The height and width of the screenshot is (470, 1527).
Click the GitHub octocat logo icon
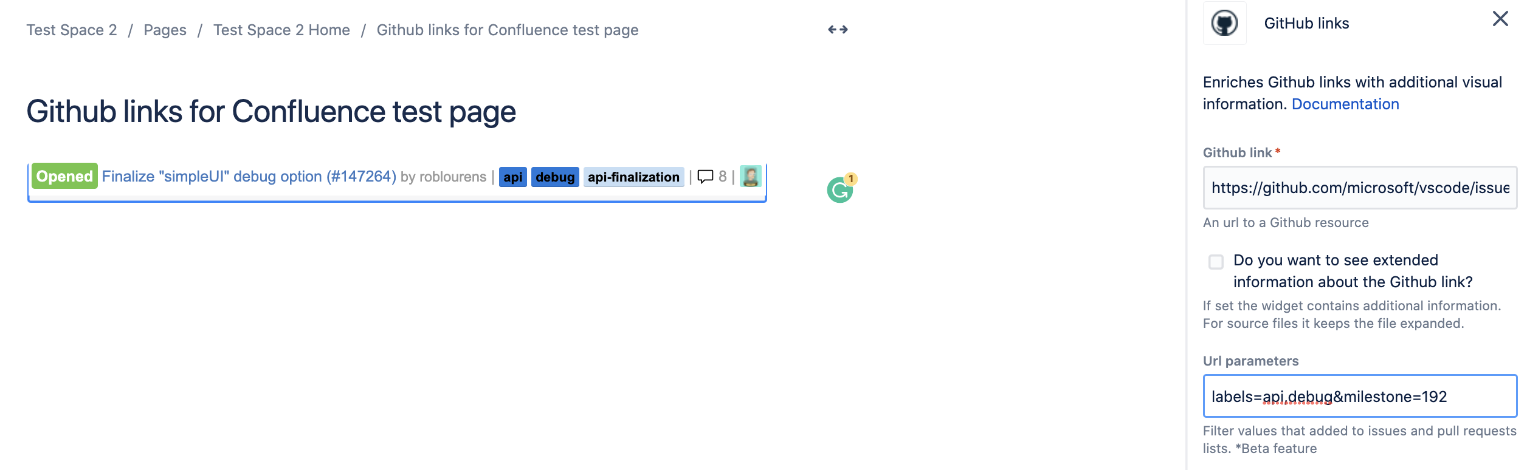pyautogui.click(x=1224, y=24)
